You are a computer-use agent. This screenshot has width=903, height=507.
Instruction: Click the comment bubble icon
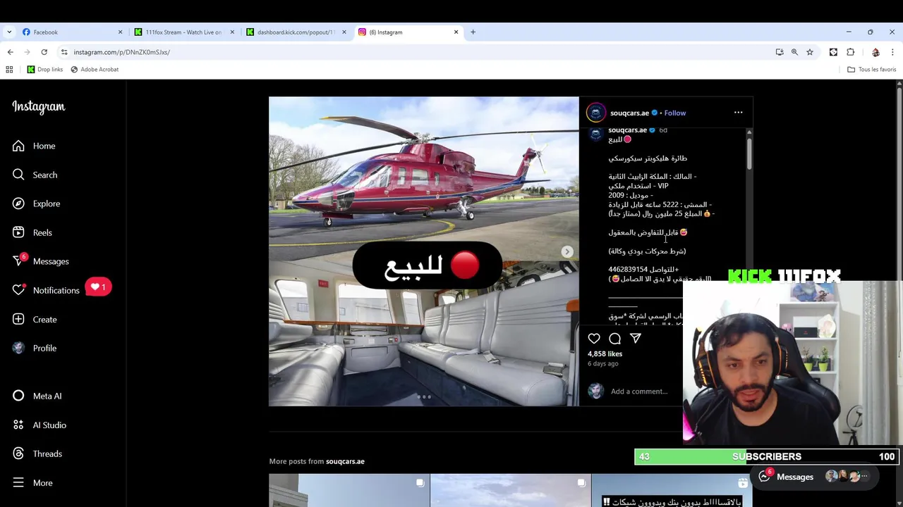coord(614,339)
